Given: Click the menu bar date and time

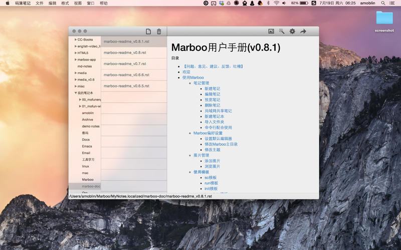Looking at the screenshot, I should click(337, 3).
